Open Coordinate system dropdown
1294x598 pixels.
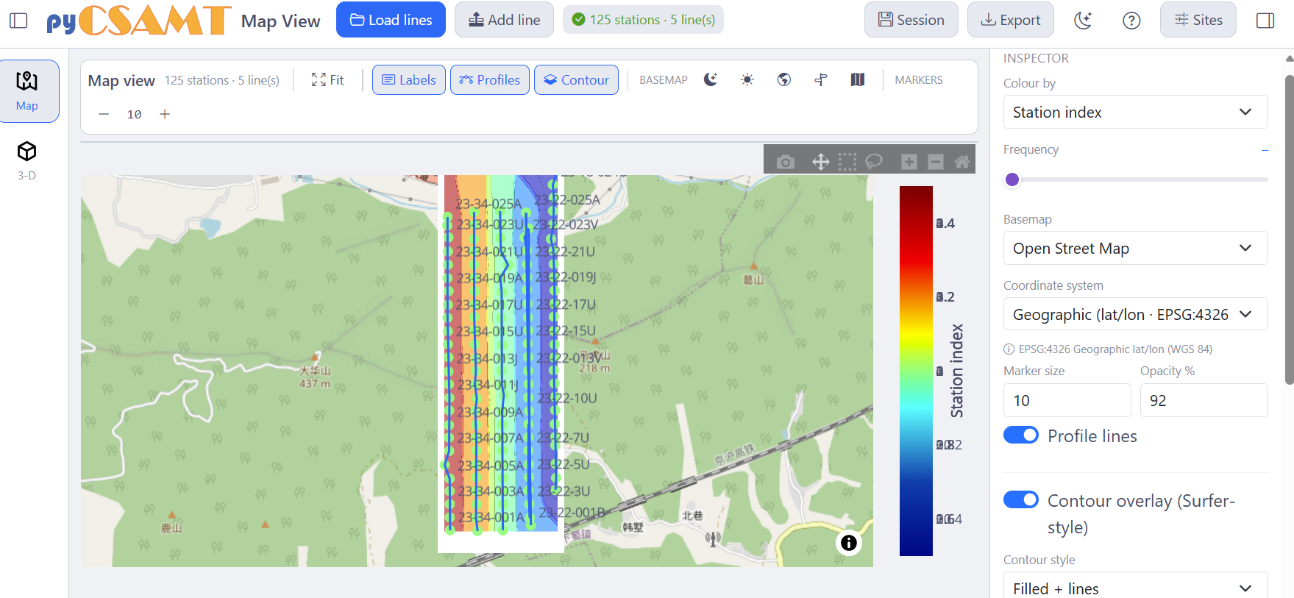[1135, 314]
